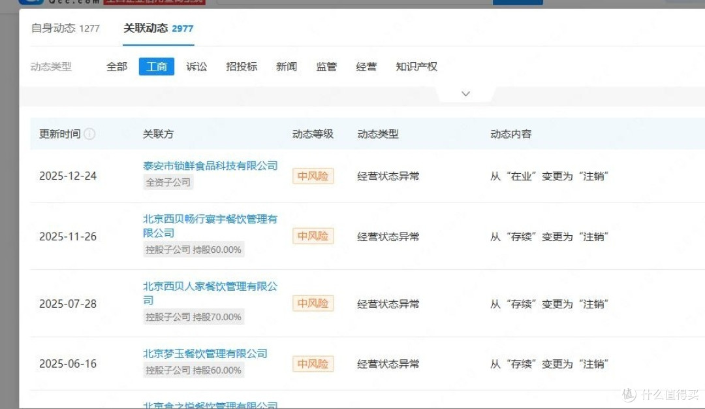
Task: Click 关联方 column header
Action: pyautogui.click(x=158, y=134)
